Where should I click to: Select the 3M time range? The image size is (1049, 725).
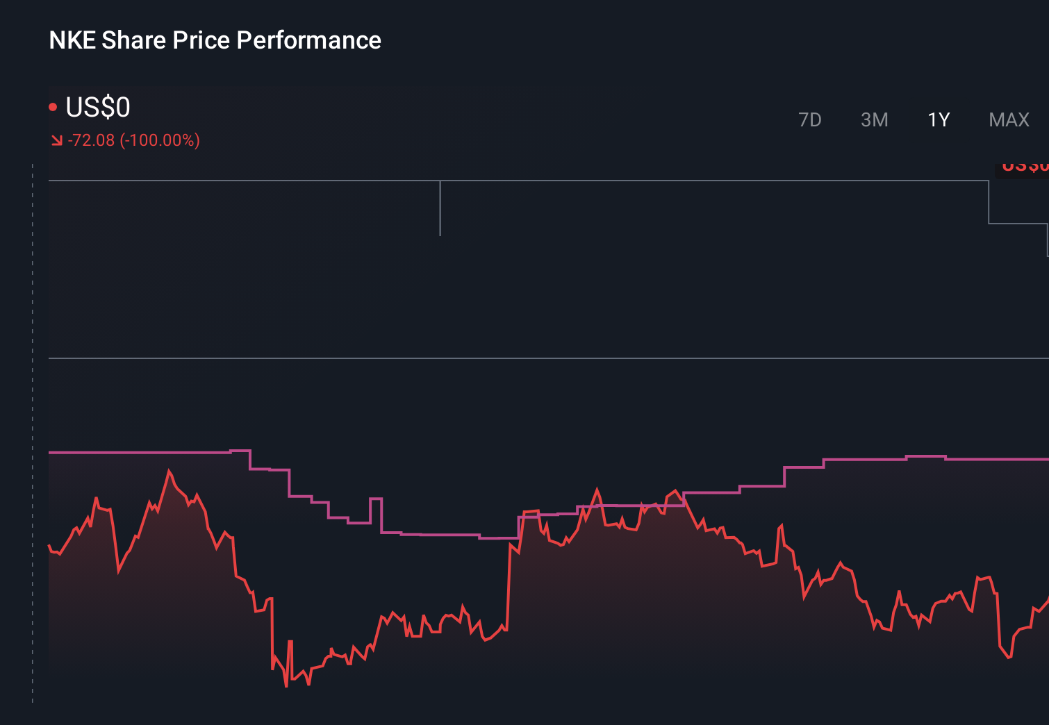click(x=874, y=119)
